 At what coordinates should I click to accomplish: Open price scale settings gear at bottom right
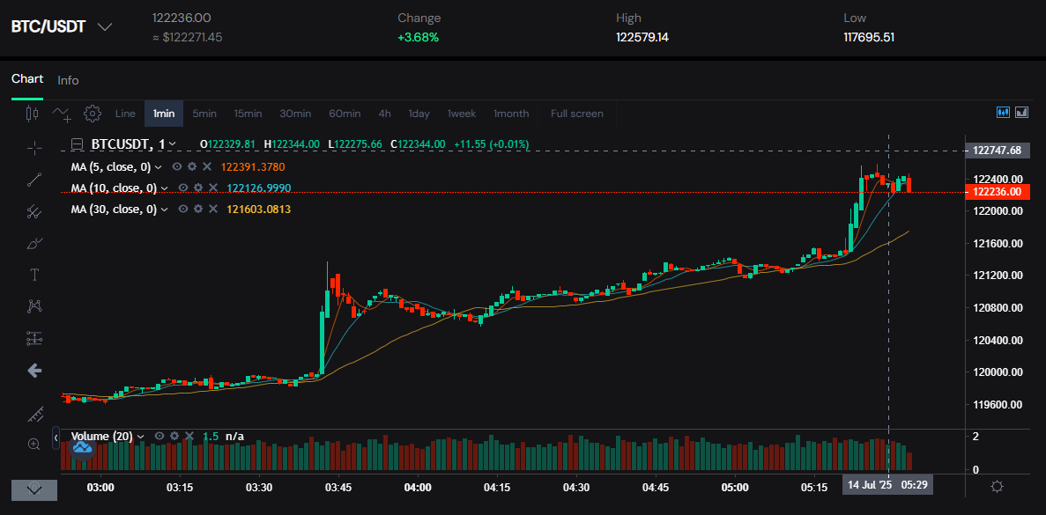point(997,486)
